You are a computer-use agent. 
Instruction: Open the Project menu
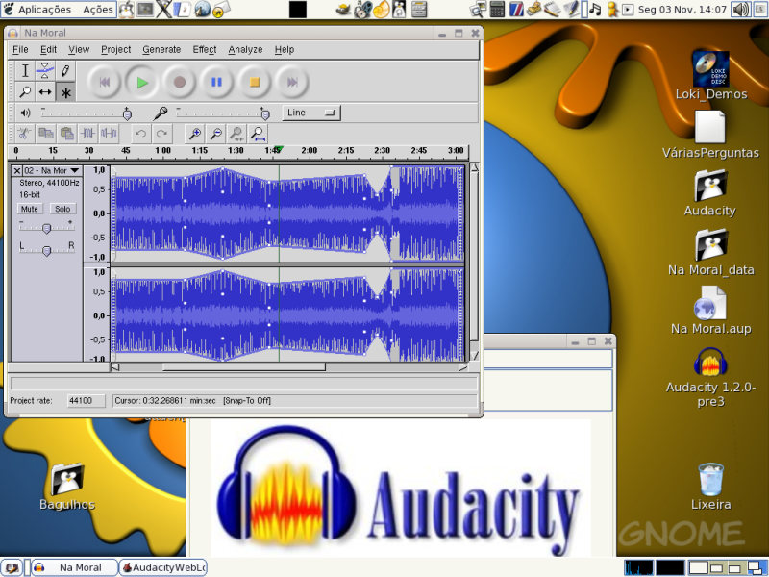115,50
